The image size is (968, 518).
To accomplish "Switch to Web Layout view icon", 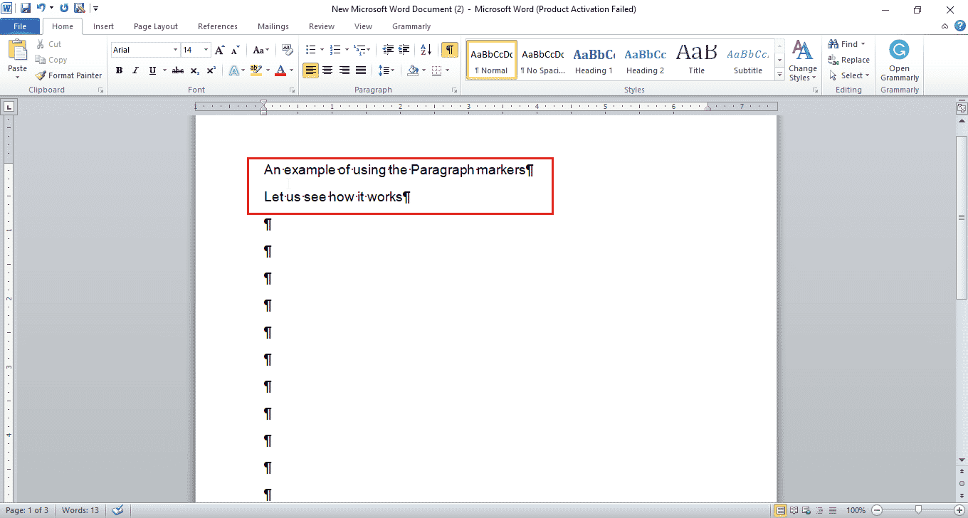I will click(806, 510).
